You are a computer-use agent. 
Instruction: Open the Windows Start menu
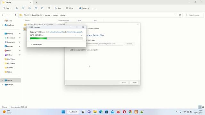click(63, 112)
